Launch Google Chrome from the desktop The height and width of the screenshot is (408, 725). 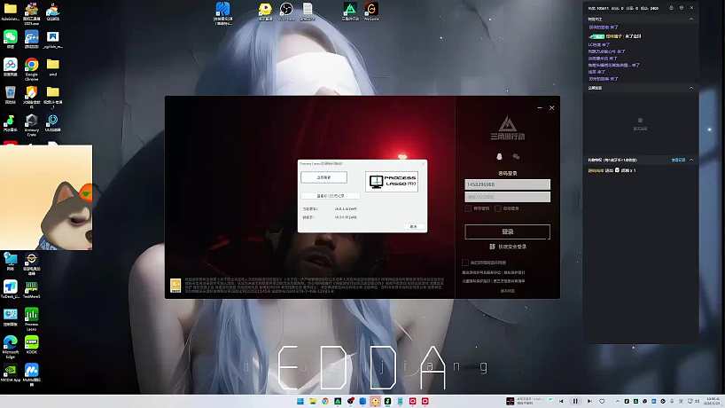pyautogui.click(x=31, y=68)
